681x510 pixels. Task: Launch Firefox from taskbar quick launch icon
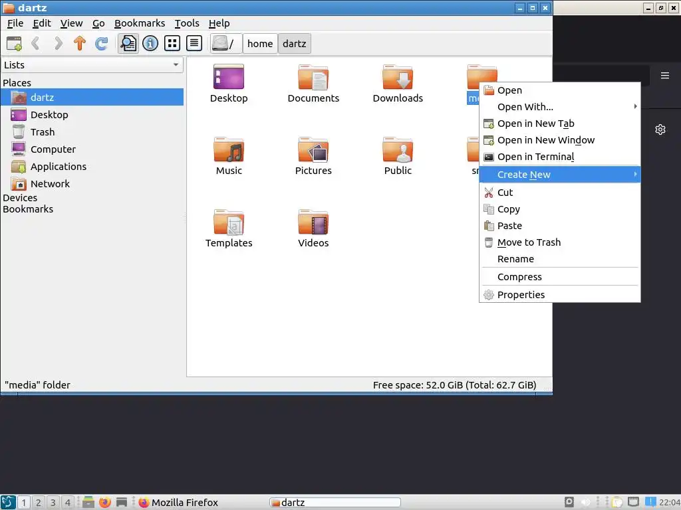coord(104,502)
